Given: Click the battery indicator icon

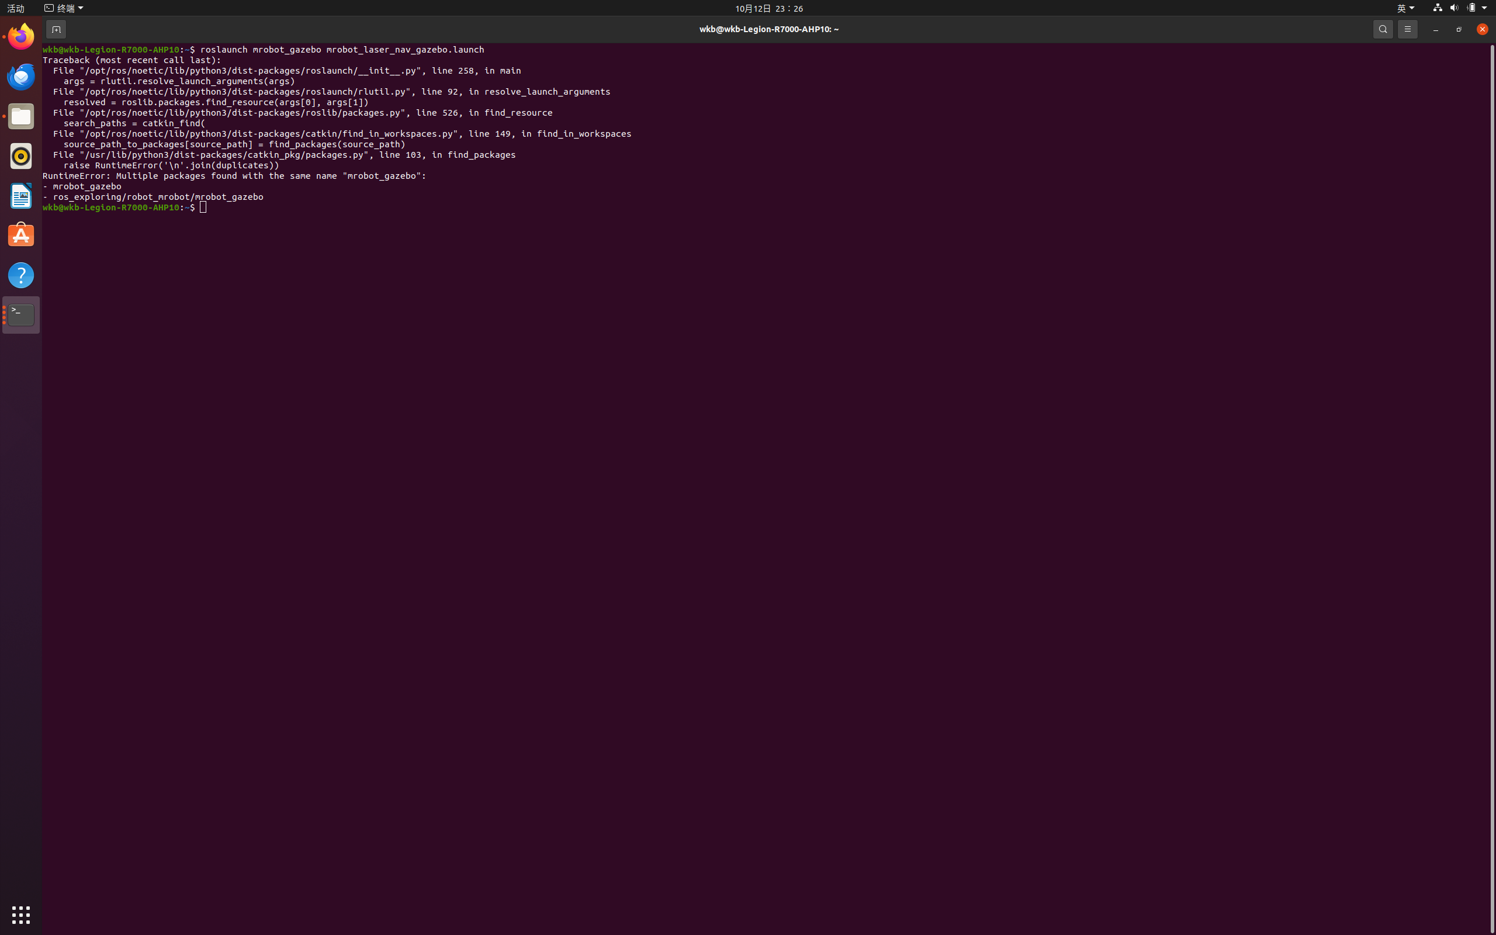Looking at the screenshot, I should coord(1471,8).
